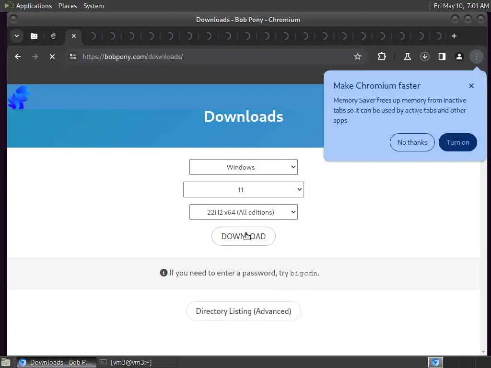Screen dimensions: 491x368
Task: Click the forward navigation arrow
Action: [35, 57]
